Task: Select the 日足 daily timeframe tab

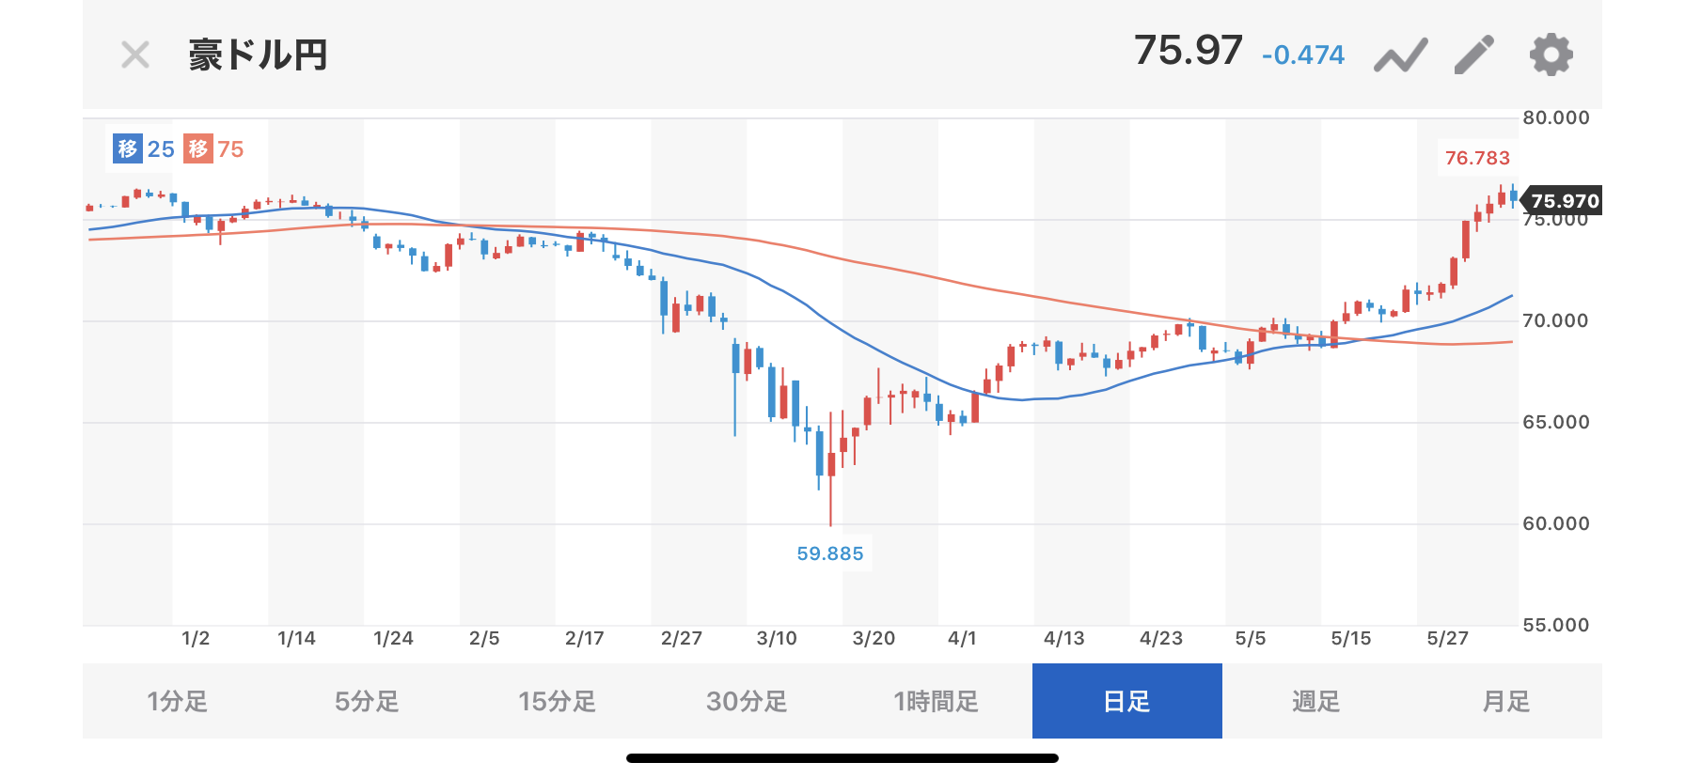Action: pyautogui.click(x=1126, y=701)
